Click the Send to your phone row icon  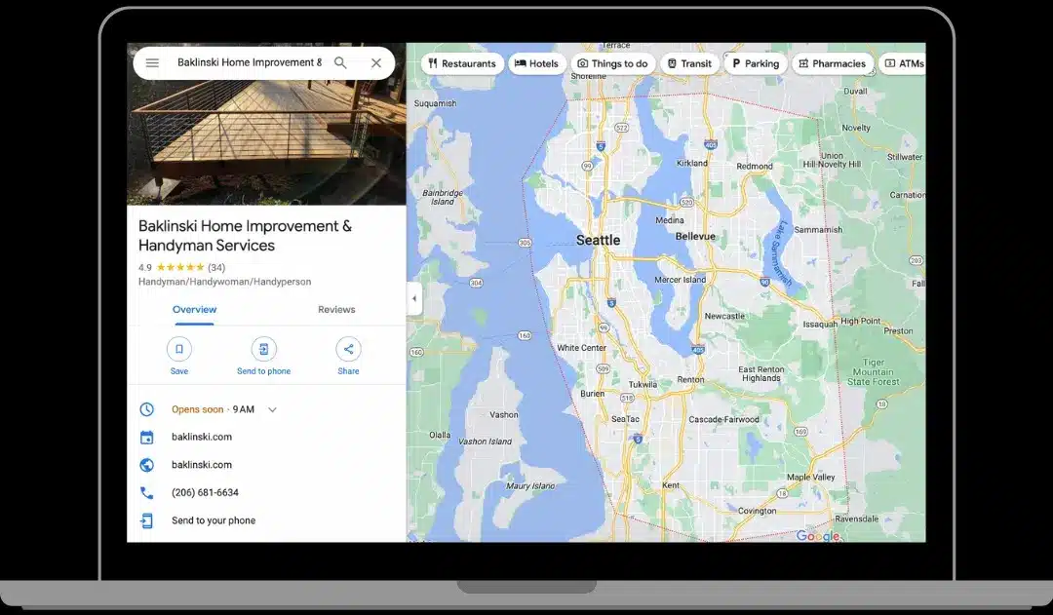(146, 520)
